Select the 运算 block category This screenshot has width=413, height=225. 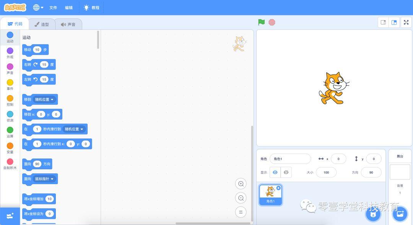point(10,132)
